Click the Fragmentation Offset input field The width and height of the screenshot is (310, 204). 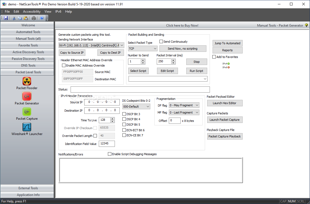point(174,121)
